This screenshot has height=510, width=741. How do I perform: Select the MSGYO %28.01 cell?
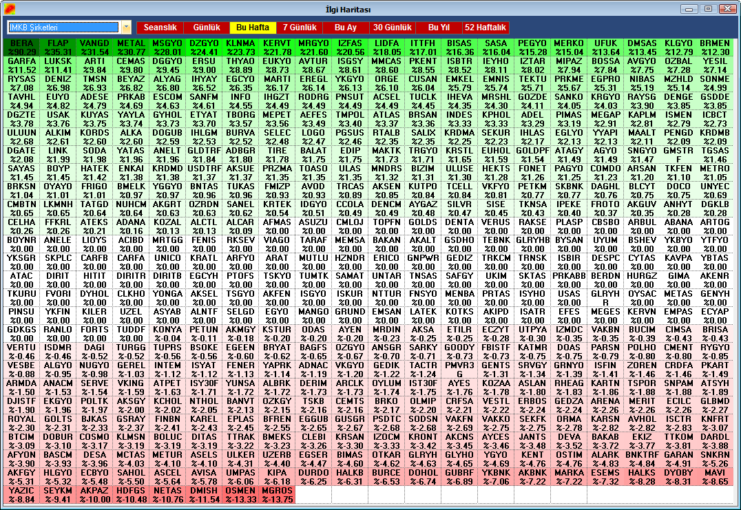[167, 47]
